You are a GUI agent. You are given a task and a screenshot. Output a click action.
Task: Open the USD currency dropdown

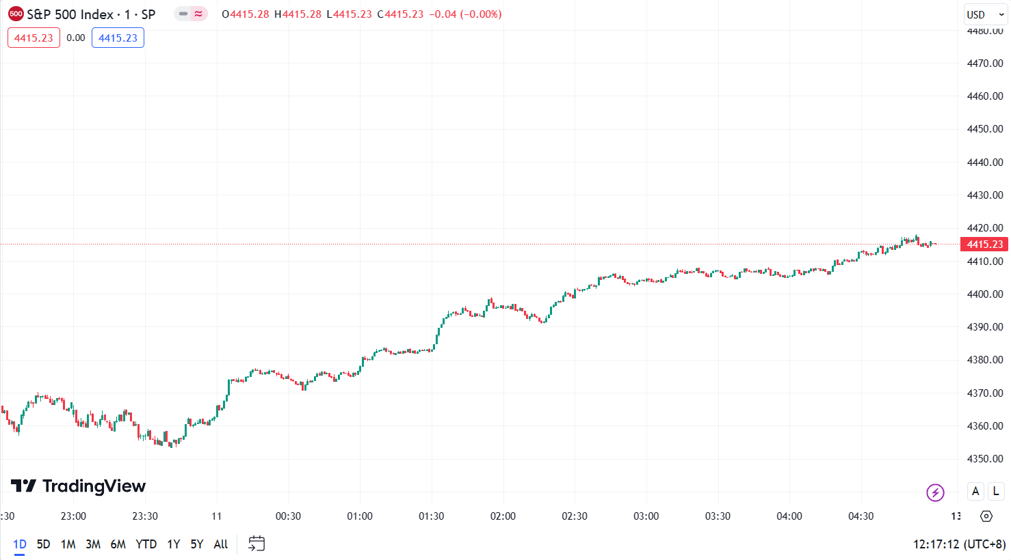[985, 14]
